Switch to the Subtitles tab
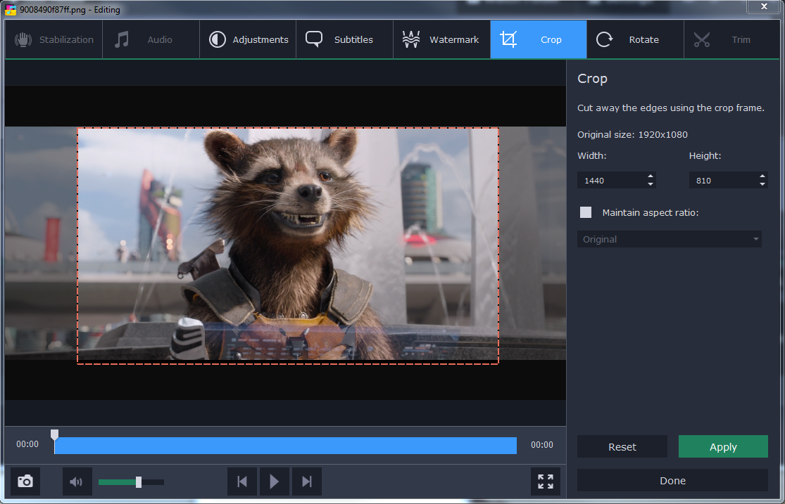 344,39
